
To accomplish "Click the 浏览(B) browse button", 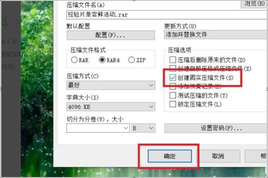I will pos(254,4).
